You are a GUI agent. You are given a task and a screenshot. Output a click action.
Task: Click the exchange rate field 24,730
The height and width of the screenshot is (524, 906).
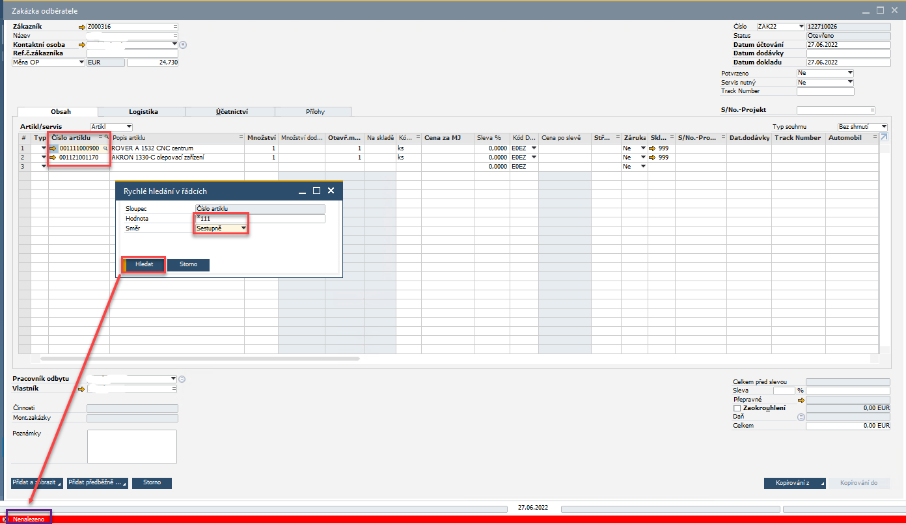152,62
